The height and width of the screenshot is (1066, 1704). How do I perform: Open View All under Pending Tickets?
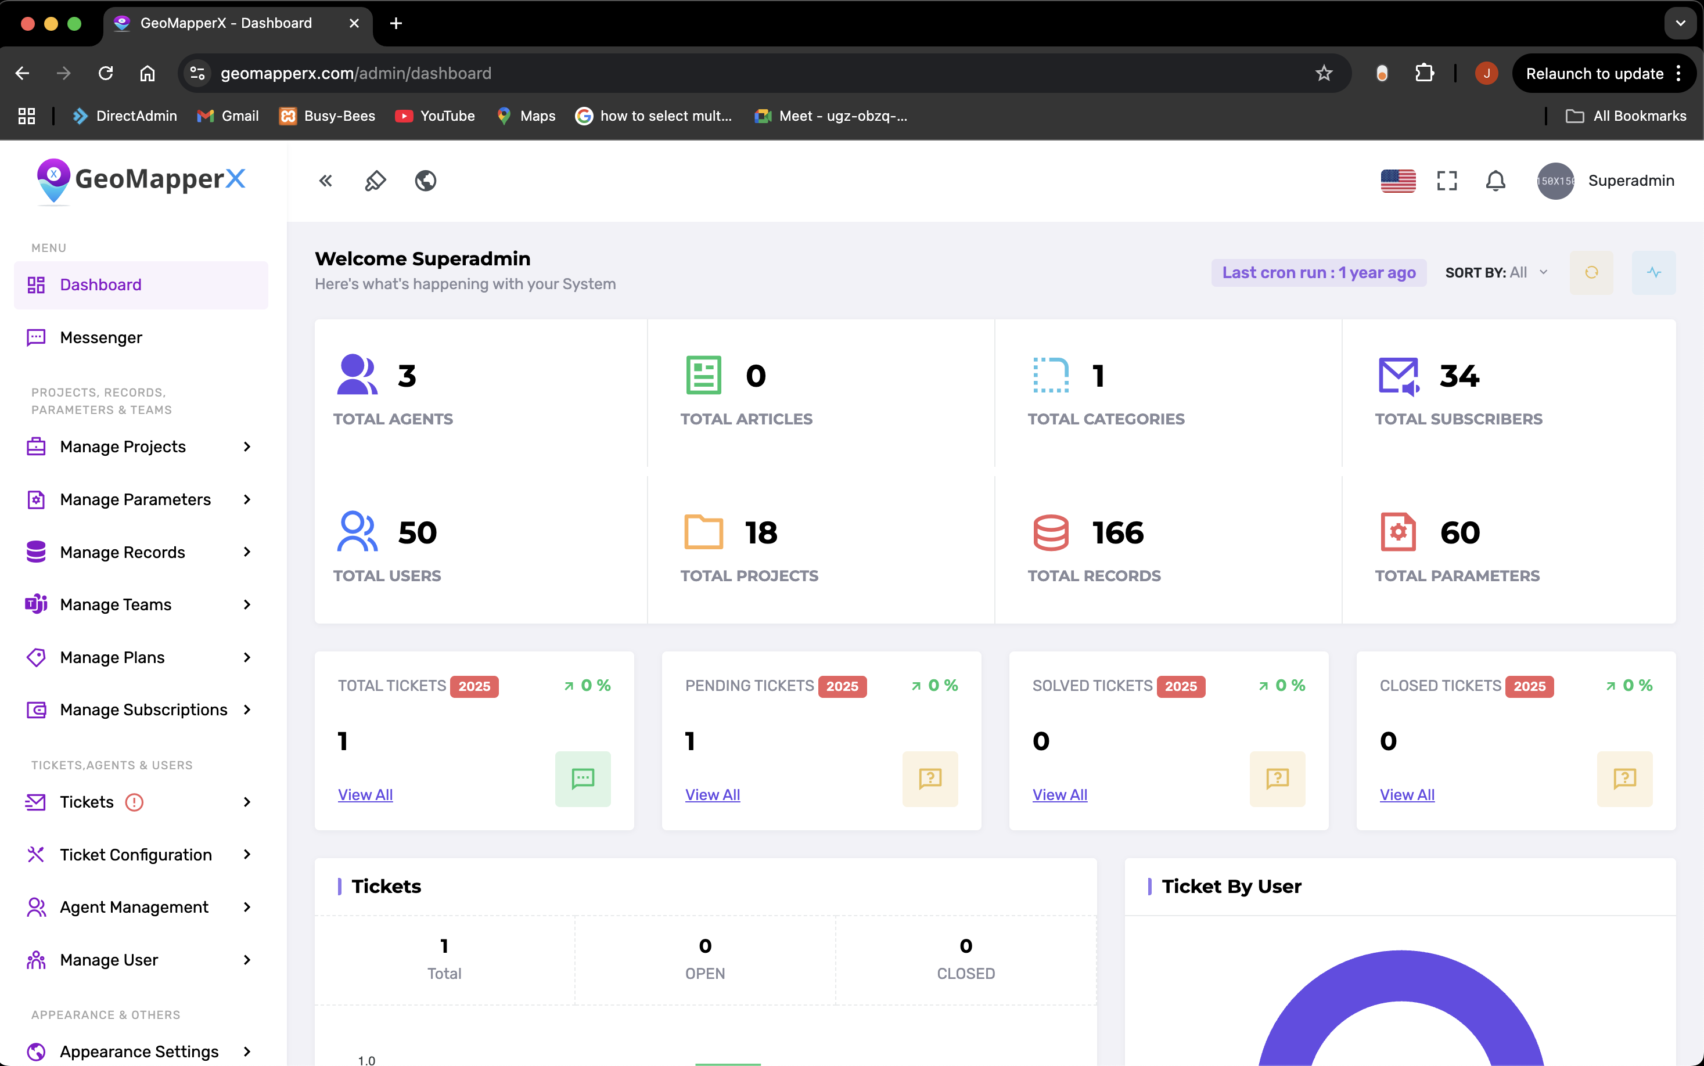[x=713, y=795]
